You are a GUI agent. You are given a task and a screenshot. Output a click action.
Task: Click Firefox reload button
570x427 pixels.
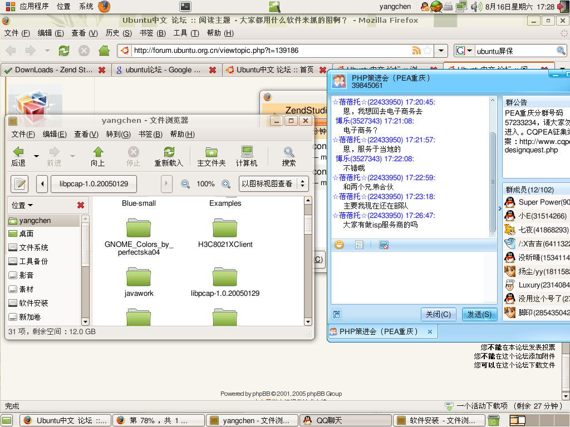pos(65,51)
